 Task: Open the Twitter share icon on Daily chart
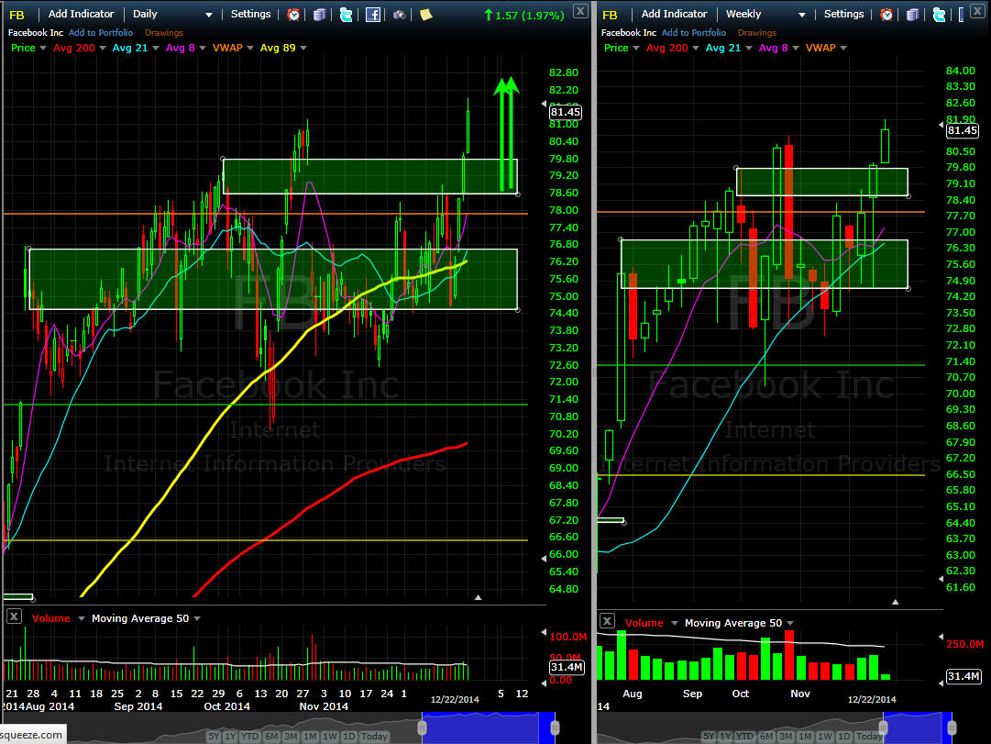pos(346,15)
